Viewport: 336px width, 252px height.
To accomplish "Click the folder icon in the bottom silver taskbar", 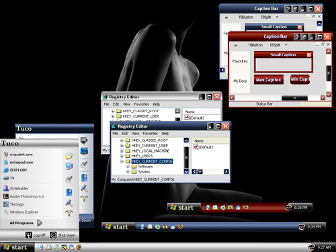I will 48,247.
